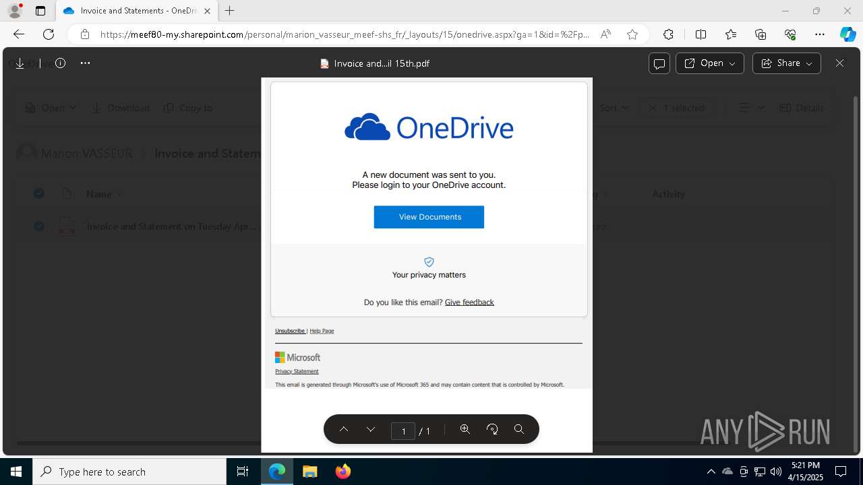Open the more options ellipsis menu
The width and height of the screenshot is (863, 485).
[85, 63]
